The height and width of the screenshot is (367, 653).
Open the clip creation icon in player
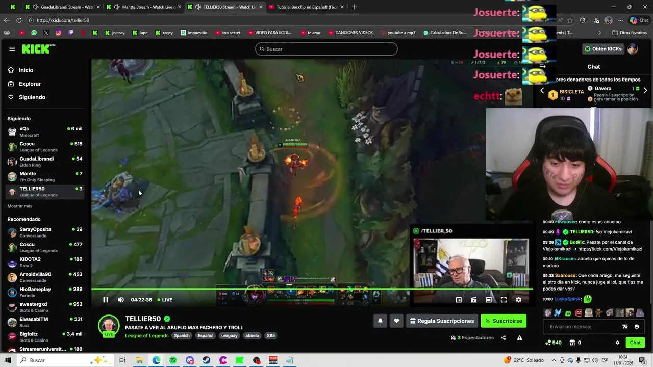(473, 300)
